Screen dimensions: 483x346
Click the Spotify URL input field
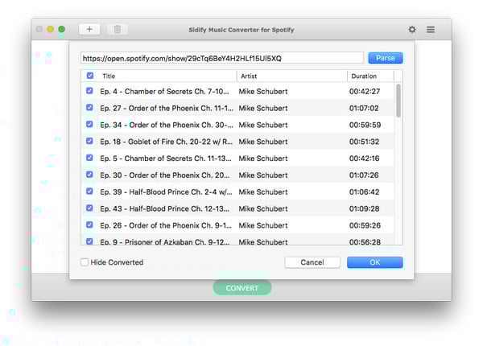click(x=222, y=58)
